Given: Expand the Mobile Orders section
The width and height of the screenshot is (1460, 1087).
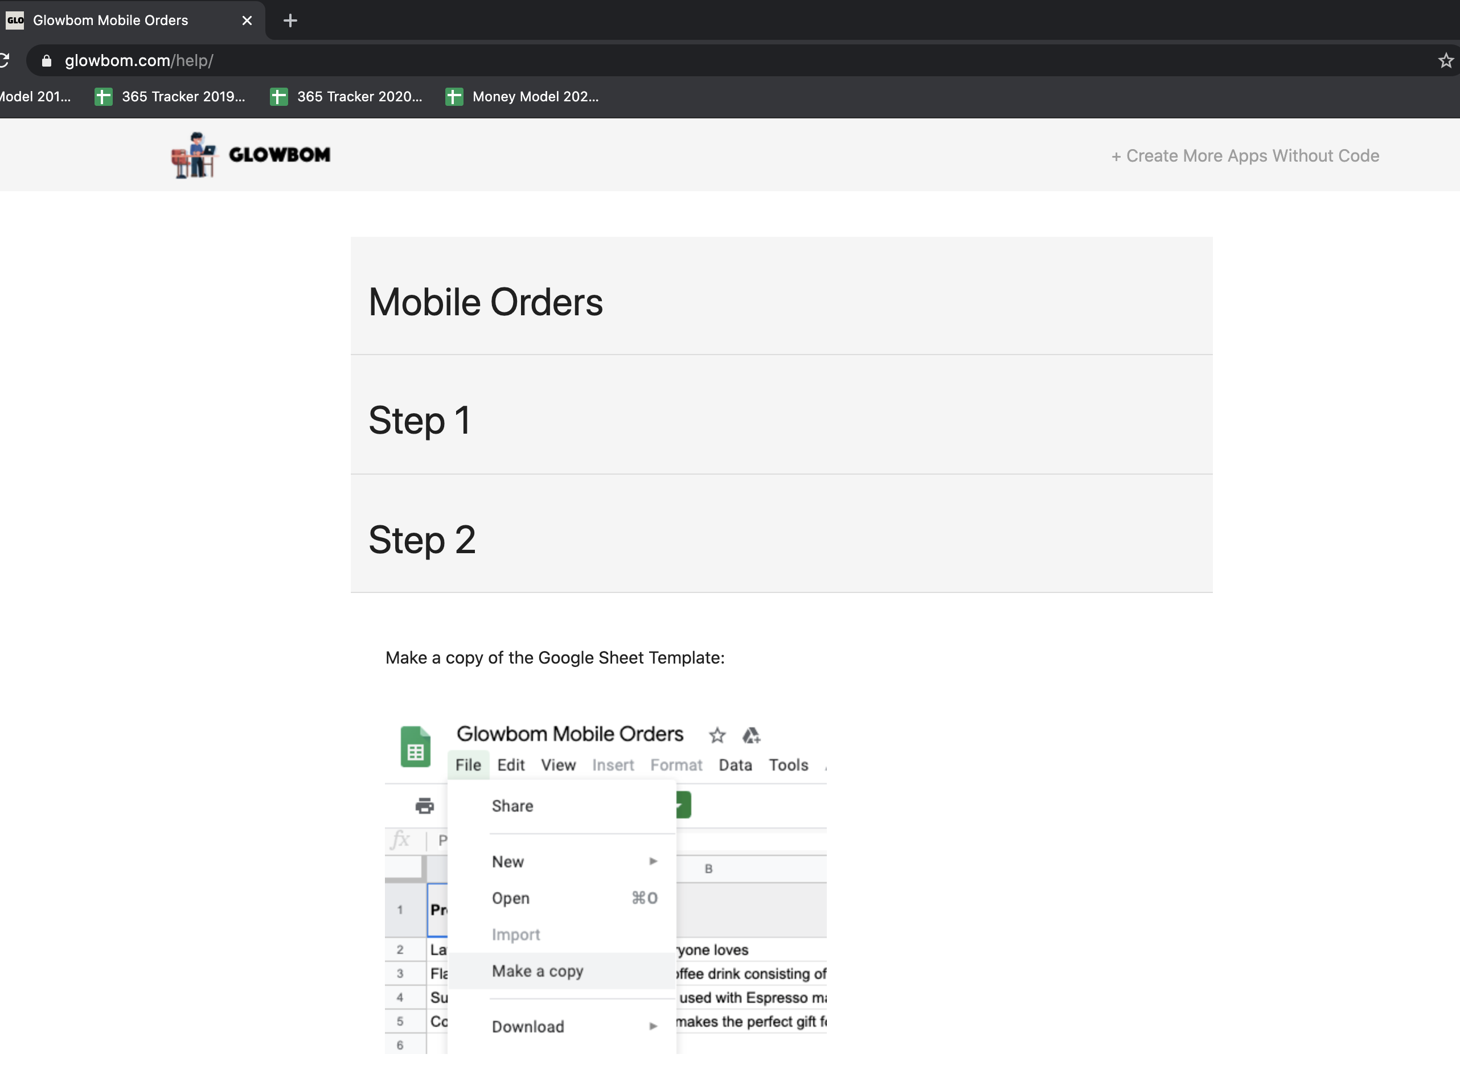Looking at the screenshot, I should pos(485,302).
